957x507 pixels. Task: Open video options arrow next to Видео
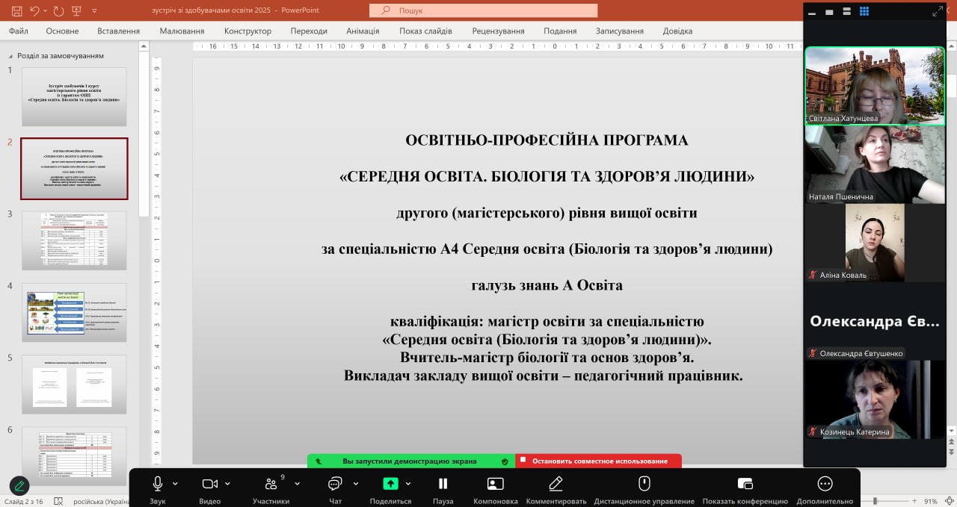point(227,483)
